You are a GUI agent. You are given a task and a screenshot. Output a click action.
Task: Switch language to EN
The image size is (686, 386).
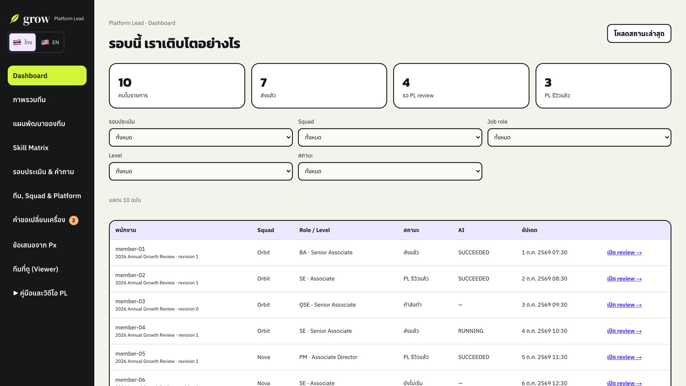click(x=50, y=42)
